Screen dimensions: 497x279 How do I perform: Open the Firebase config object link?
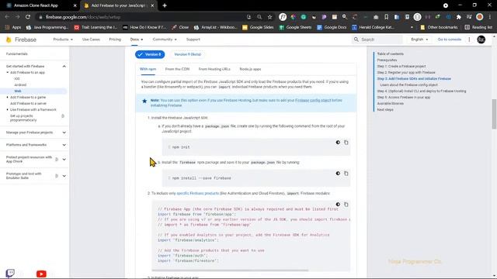tap(313, 100)
